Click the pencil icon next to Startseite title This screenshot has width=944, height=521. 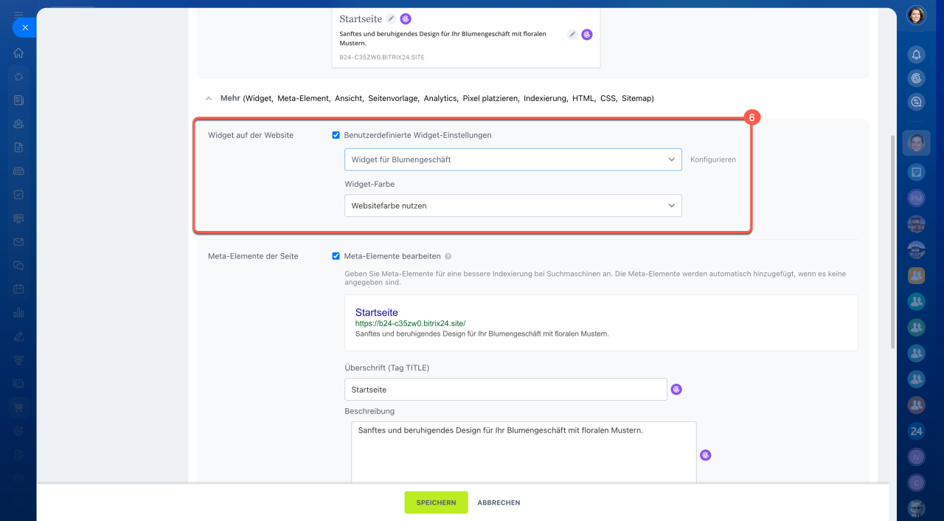pos(391,19)
